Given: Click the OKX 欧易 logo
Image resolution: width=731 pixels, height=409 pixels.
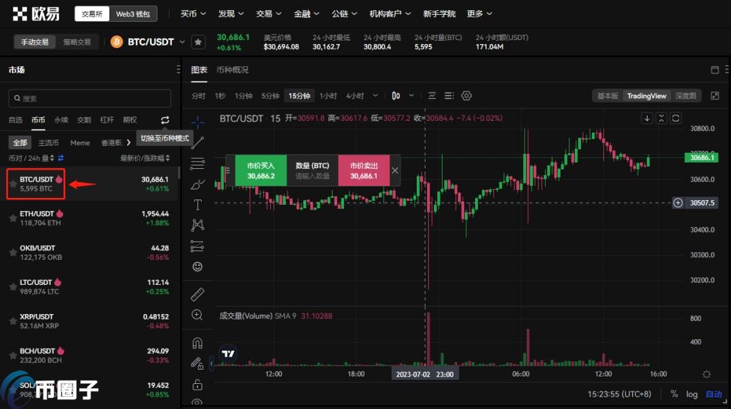Looking at the screenshot, I should click(x=36, y=14).
